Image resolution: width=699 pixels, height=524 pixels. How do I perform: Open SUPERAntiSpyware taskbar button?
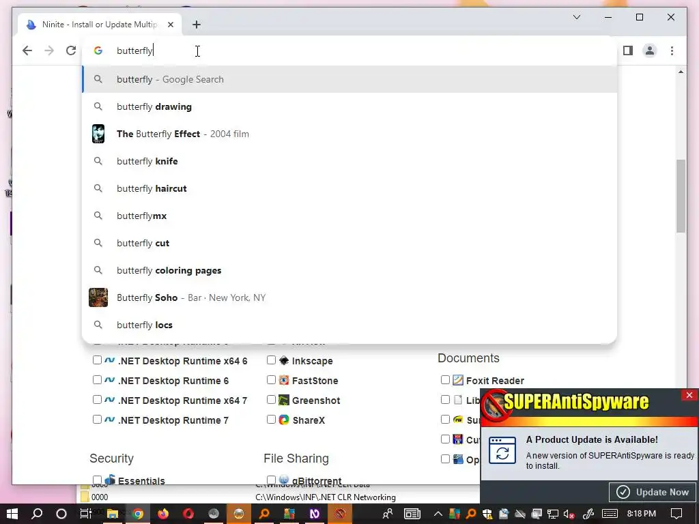click(x=340, y=514)
